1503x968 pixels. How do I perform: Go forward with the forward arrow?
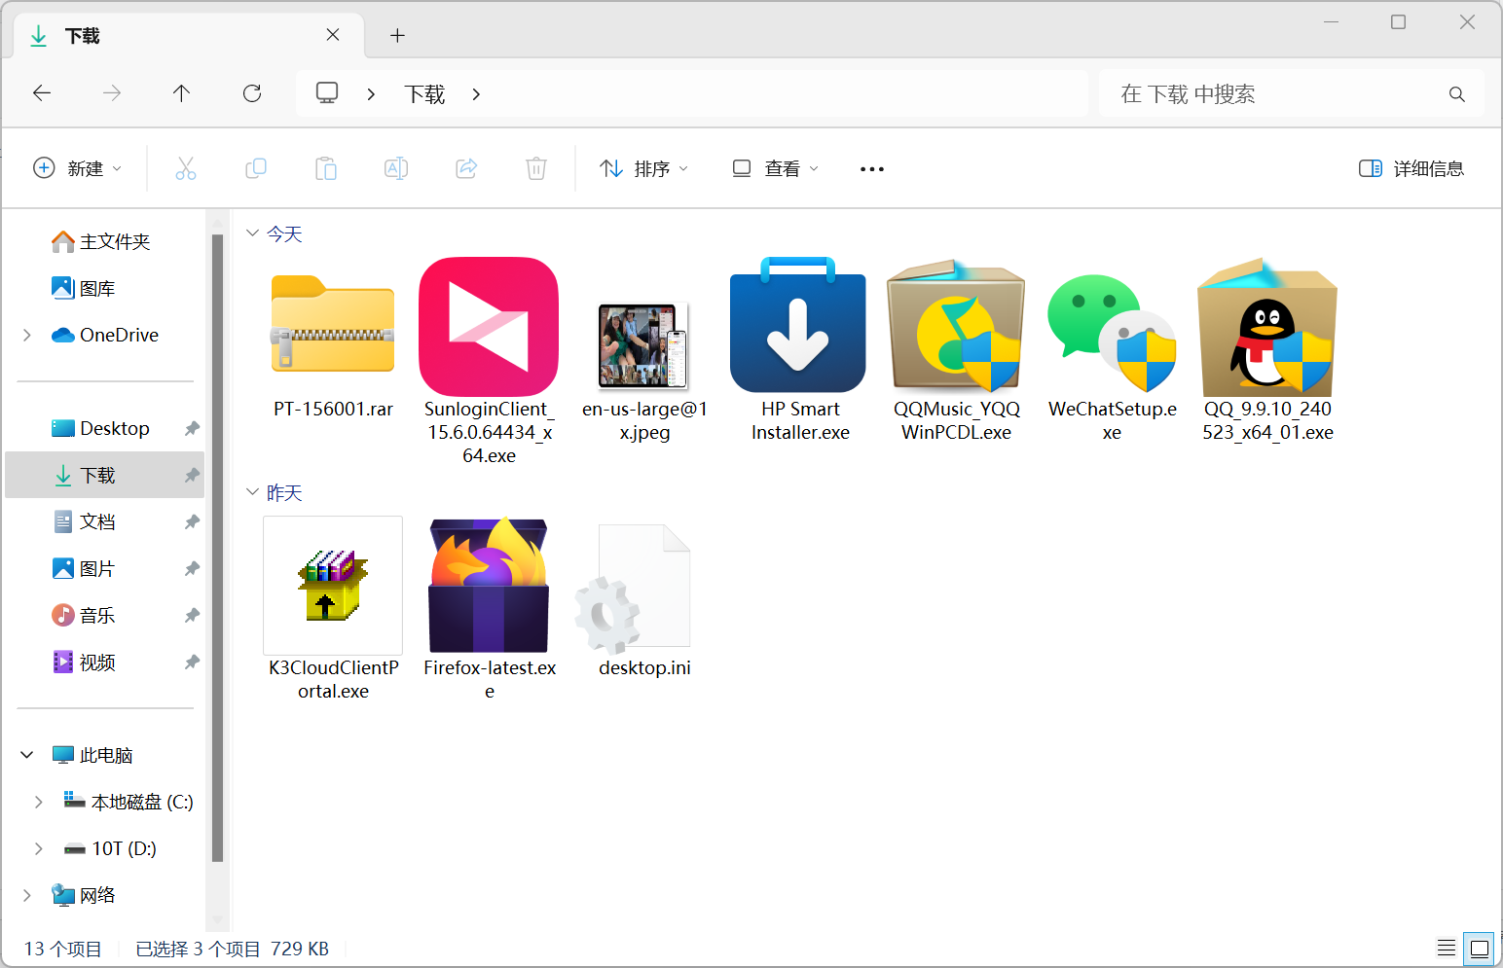point(112,93)
